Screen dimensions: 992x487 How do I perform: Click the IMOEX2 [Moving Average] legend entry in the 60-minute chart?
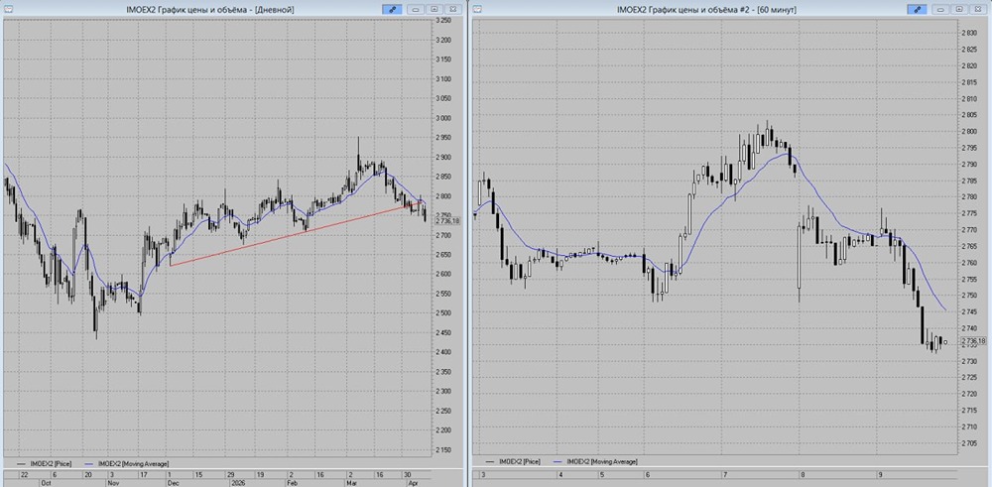tap(594, 462)
